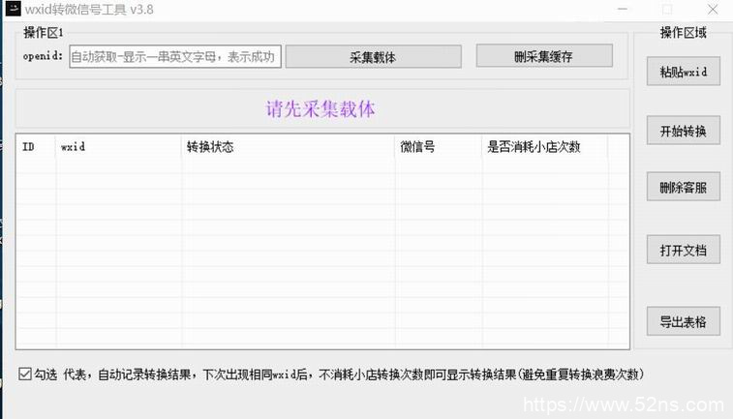
Task: Click the 请先采集载体 status message
Action: tap(321, 109)
